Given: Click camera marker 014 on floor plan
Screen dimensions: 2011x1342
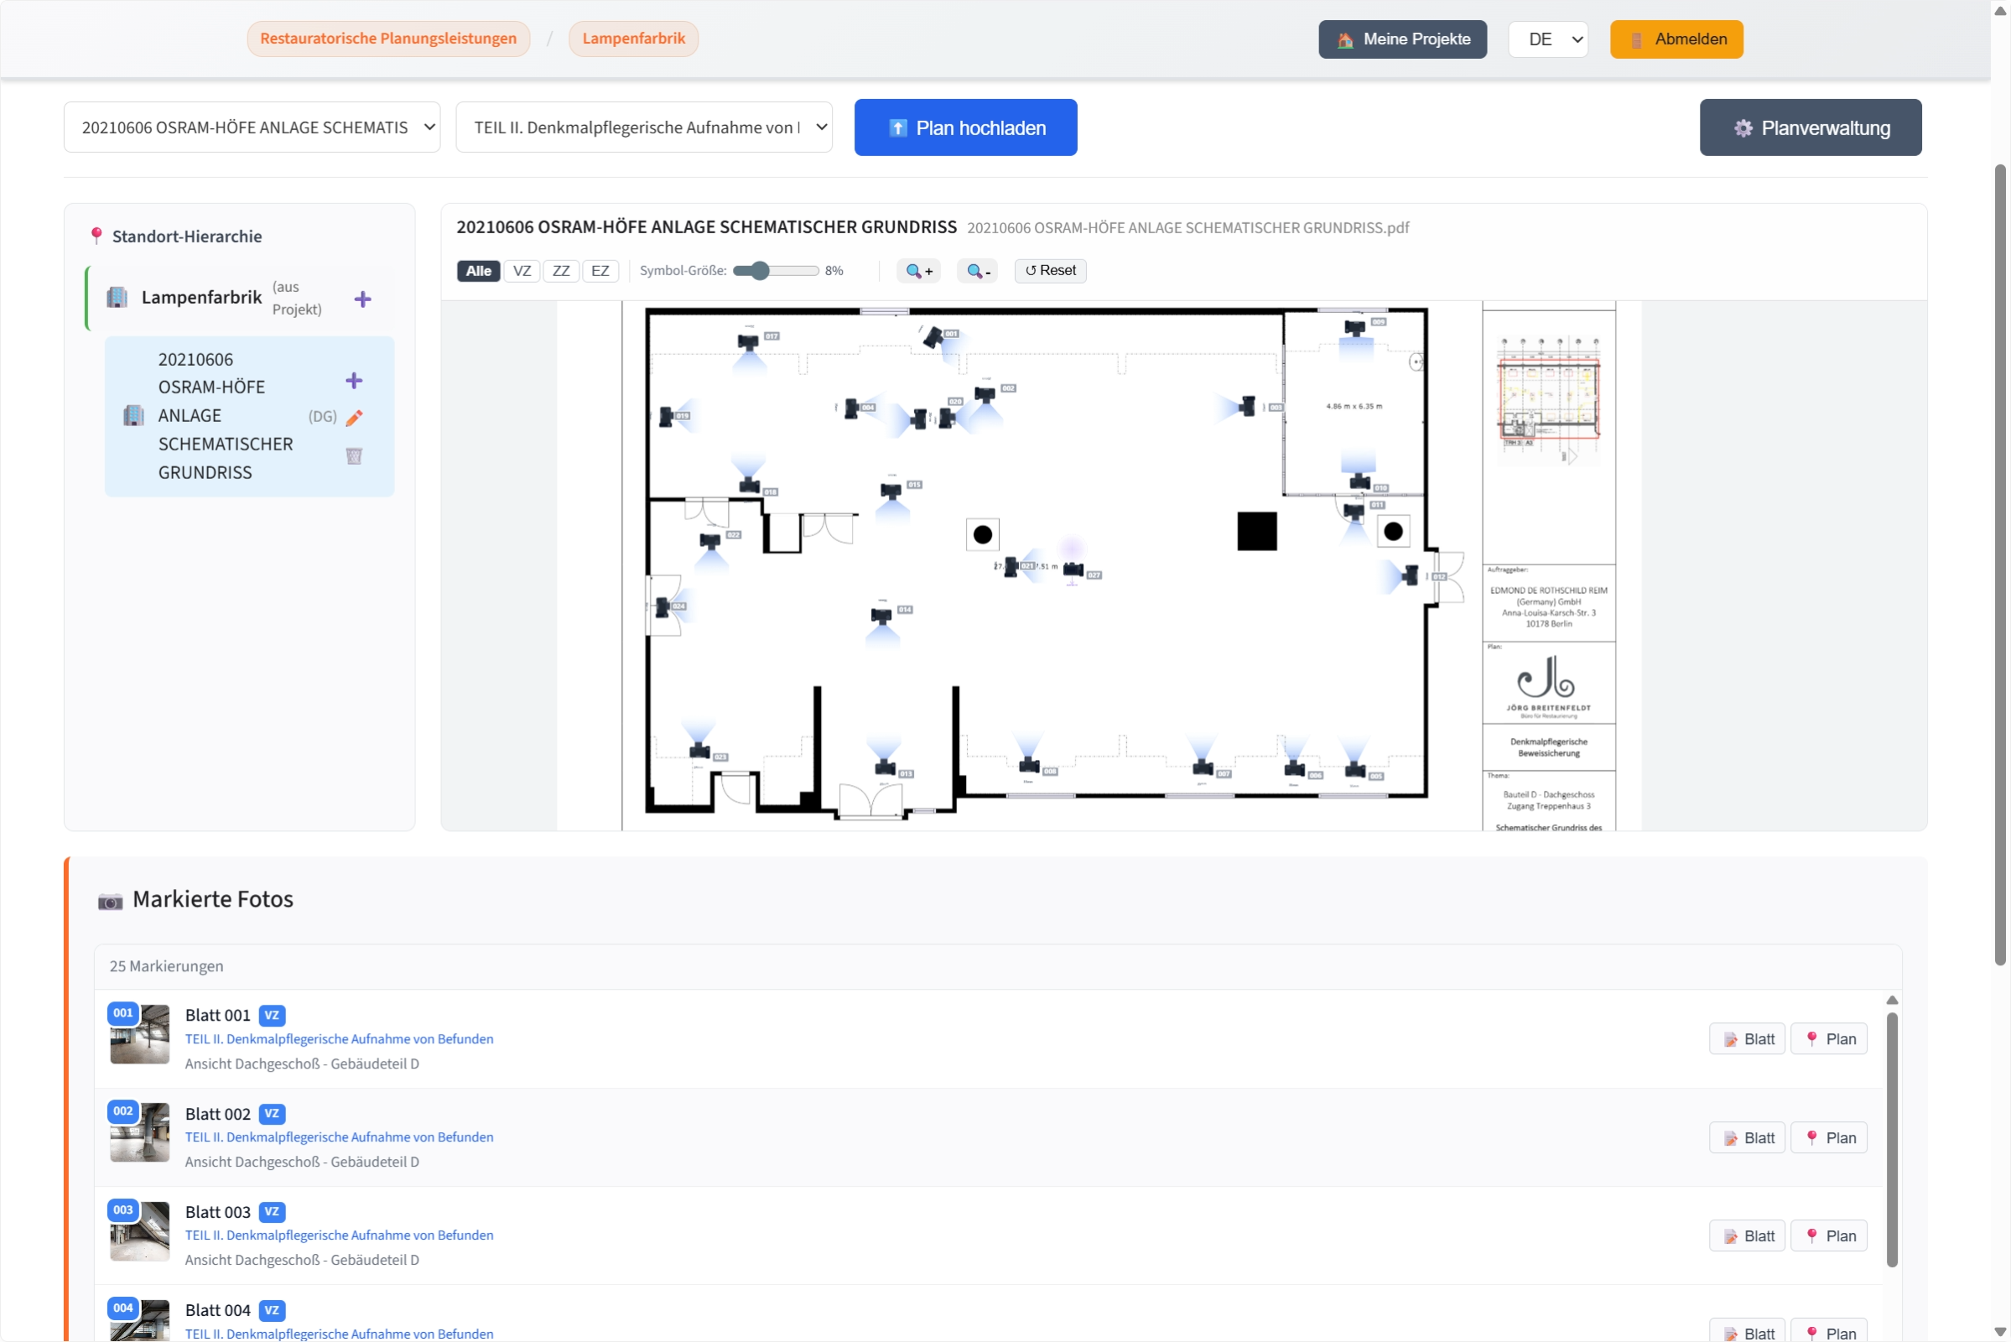Looking at the screenshot, I should point(881,616).
